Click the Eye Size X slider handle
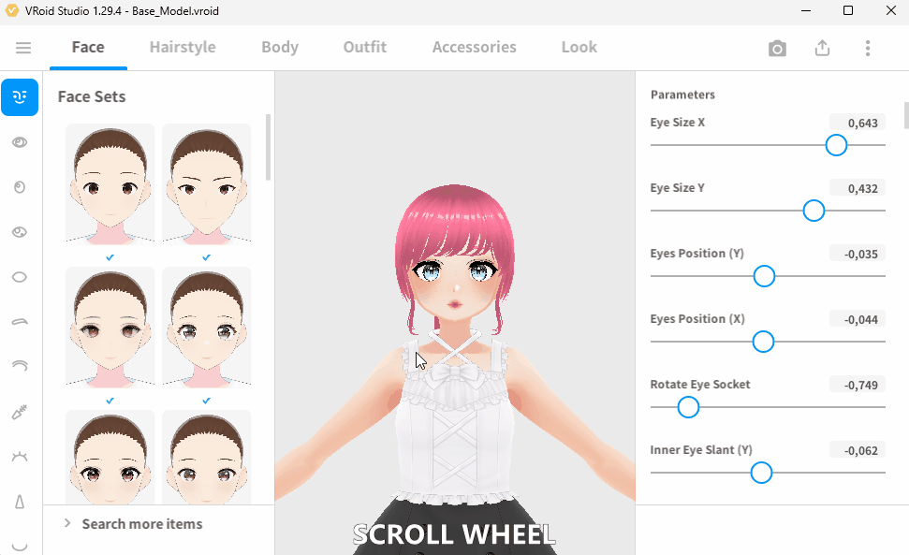909x555 pixels. point(836,145)
